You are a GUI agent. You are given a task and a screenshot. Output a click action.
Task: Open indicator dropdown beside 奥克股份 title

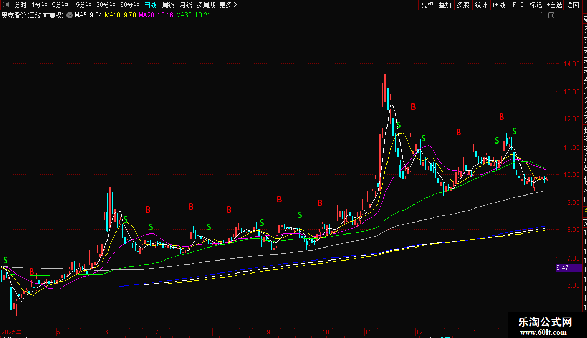70,15
